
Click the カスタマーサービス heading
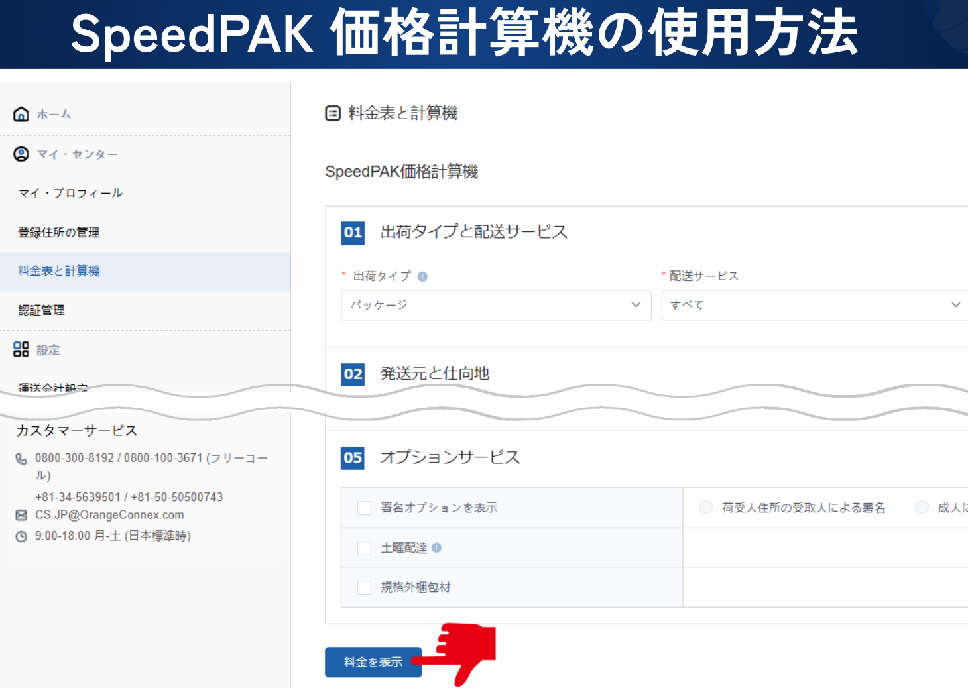[77, 431]
